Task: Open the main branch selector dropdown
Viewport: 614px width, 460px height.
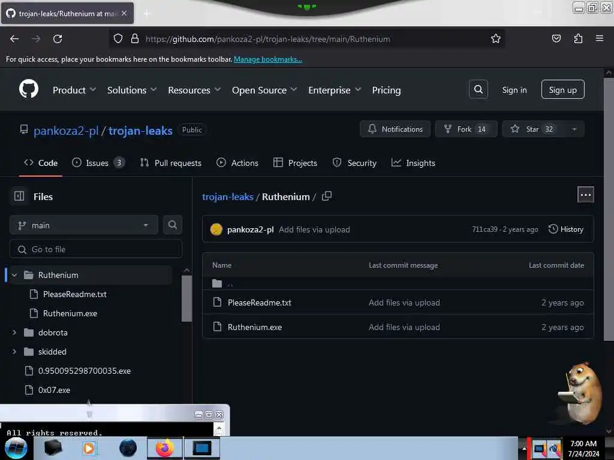Action: [x=84, y=225]
